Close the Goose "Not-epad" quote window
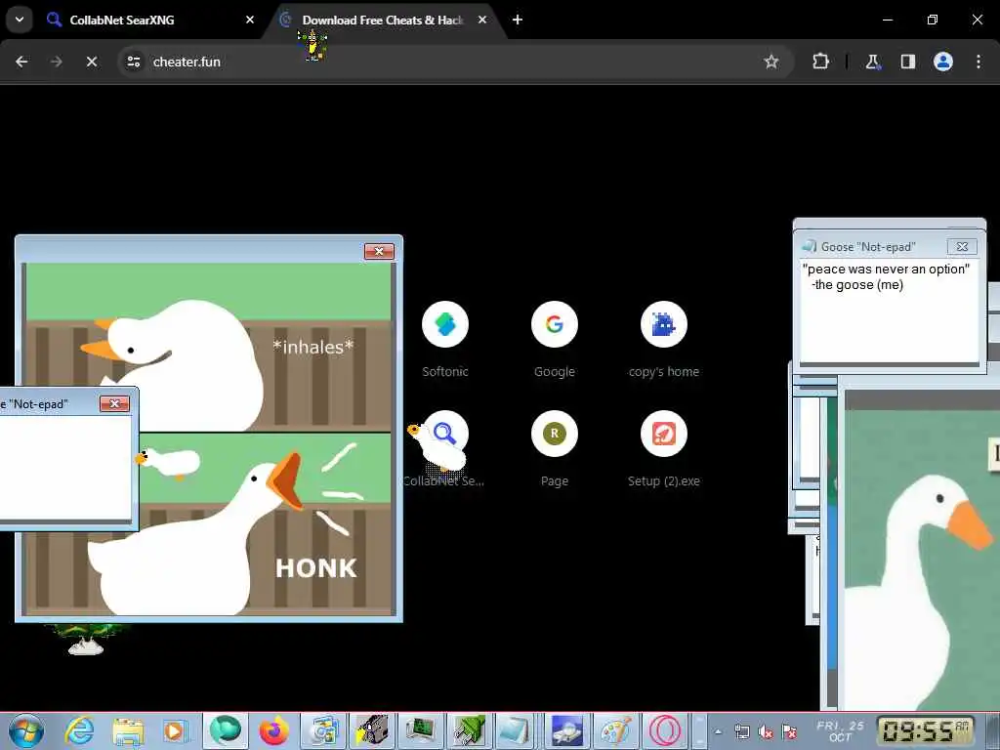Screen dimensions: 1000x750 click(962, 246)
